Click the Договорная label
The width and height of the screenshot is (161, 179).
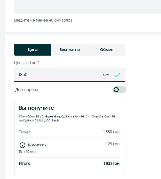pos(26,90)
